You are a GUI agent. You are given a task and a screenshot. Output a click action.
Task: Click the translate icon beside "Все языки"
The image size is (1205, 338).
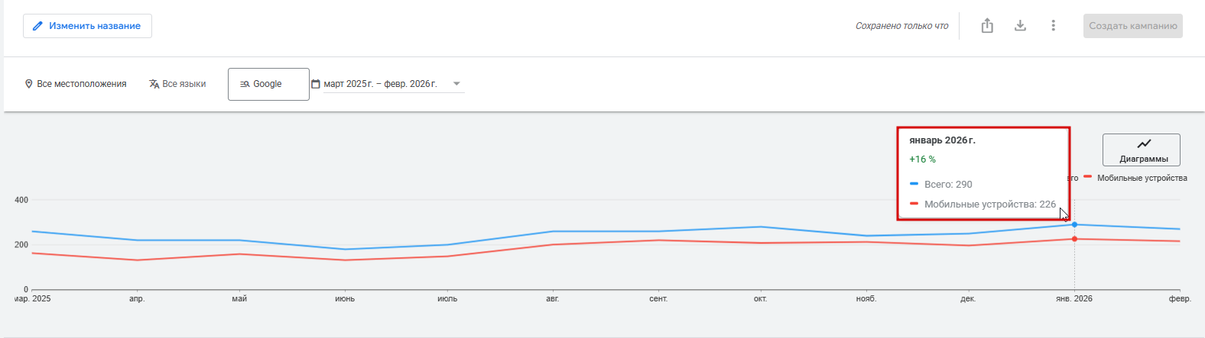[154, 84]
